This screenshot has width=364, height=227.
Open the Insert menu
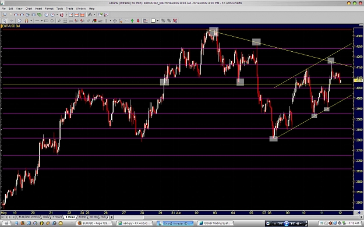coord(38,9)
